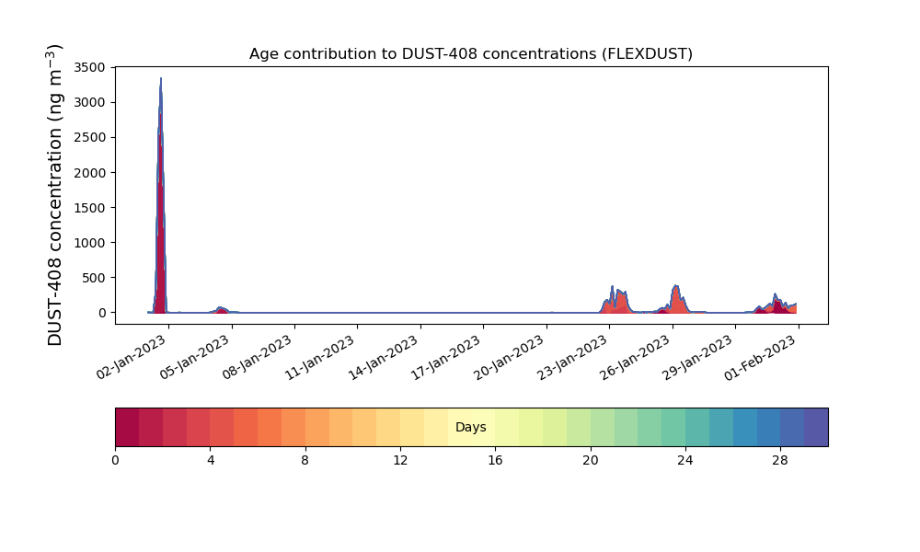Click the x-axis date label 26-Jan-2023
Viewport: 920px width, 552px height.
point(636,356)
